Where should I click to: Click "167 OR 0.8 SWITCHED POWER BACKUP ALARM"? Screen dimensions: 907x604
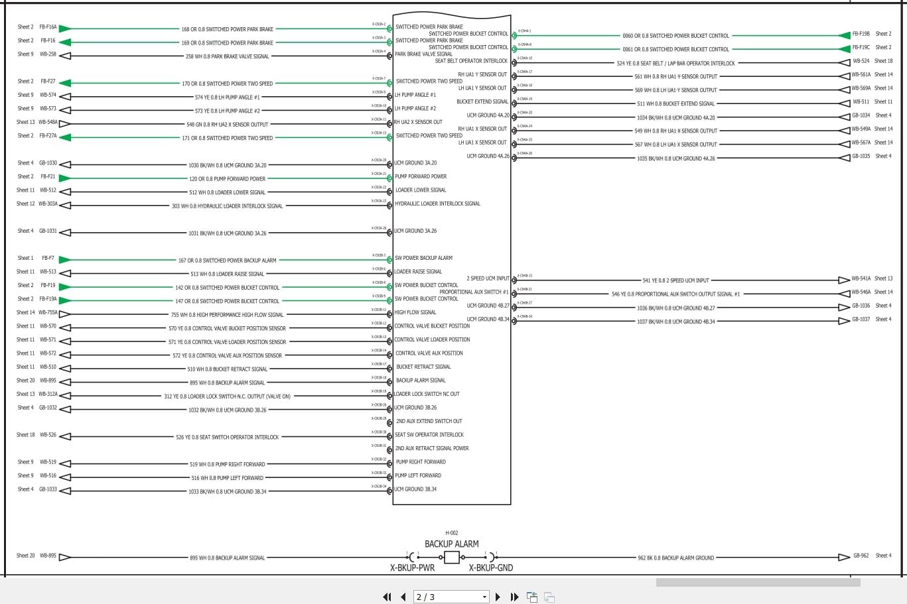tap(228, 261)
